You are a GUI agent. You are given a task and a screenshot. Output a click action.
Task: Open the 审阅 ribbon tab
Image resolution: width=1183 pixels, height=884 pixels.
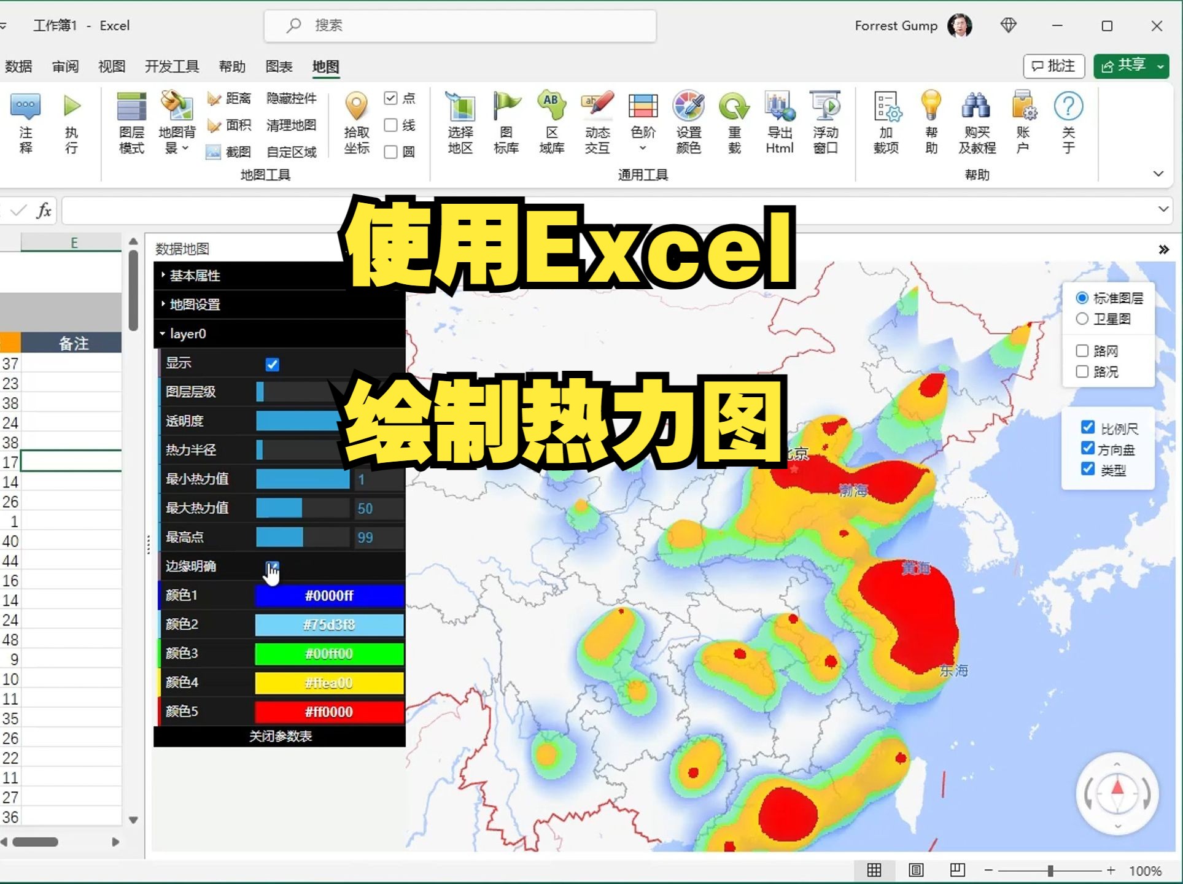(x=65, y=66)
